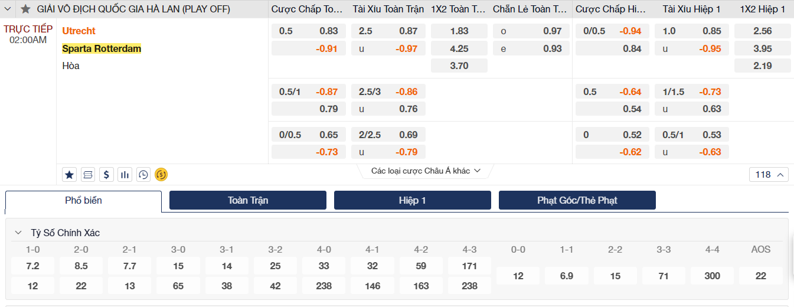The width and height of the screenshot is (794, 307).
Task: Collapse the league header chevron
Action: pos(8,9)
